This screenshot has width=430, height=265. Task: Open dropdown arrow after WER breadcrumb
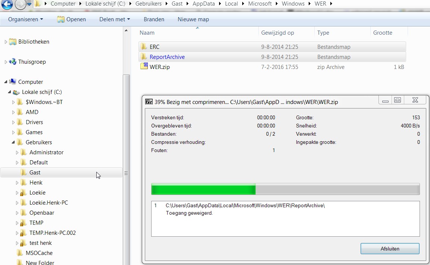pyautogui.click(x=331, y=4)
